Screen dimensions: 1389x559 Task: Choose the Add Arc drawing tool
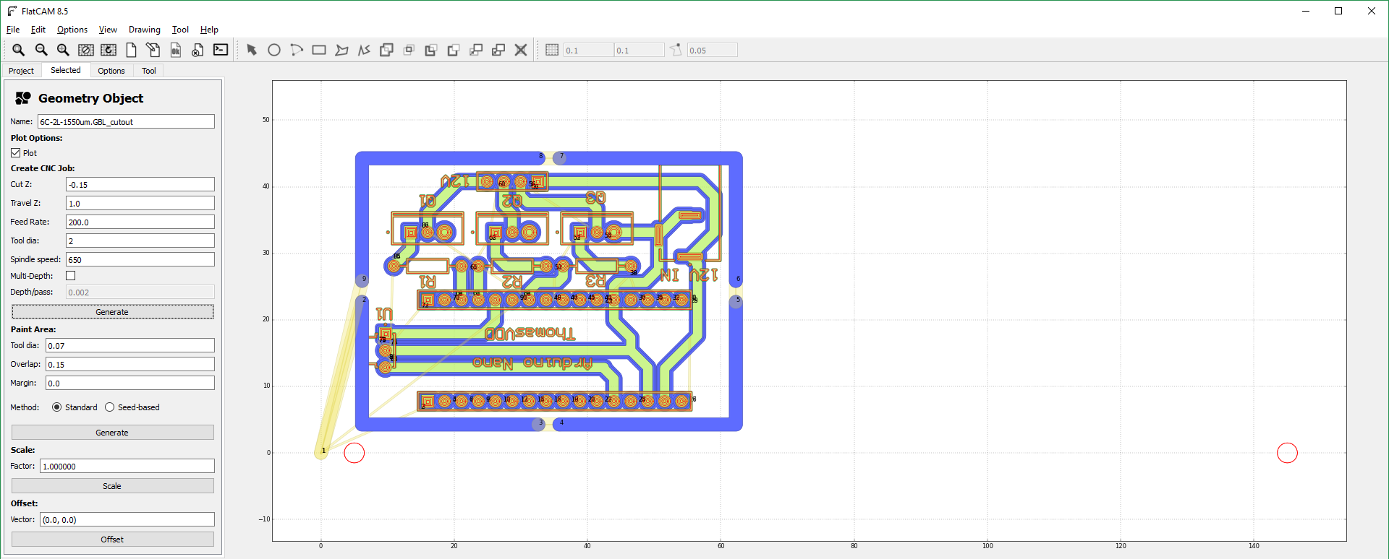point(297,50)
